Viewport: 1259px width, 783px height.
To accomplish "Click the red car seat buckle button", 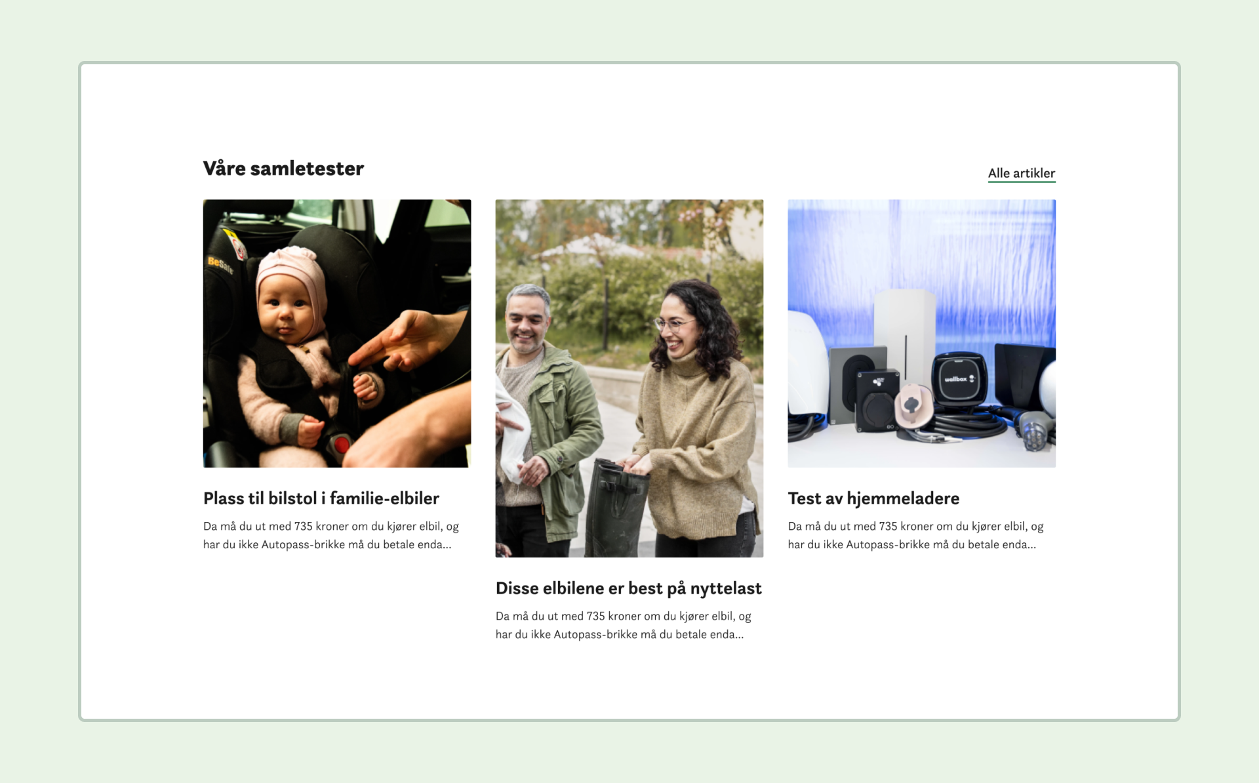I will (x=342, y=446).
